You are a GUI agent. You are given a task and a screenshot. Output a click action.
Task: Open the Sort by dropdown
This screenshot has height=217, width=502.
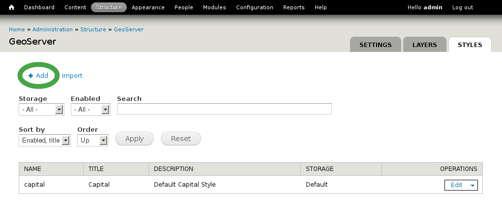[x=45, y=141]
